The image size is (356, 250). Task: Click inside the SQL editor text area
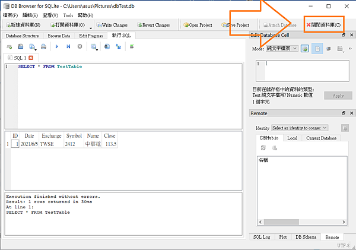(130, 96)
